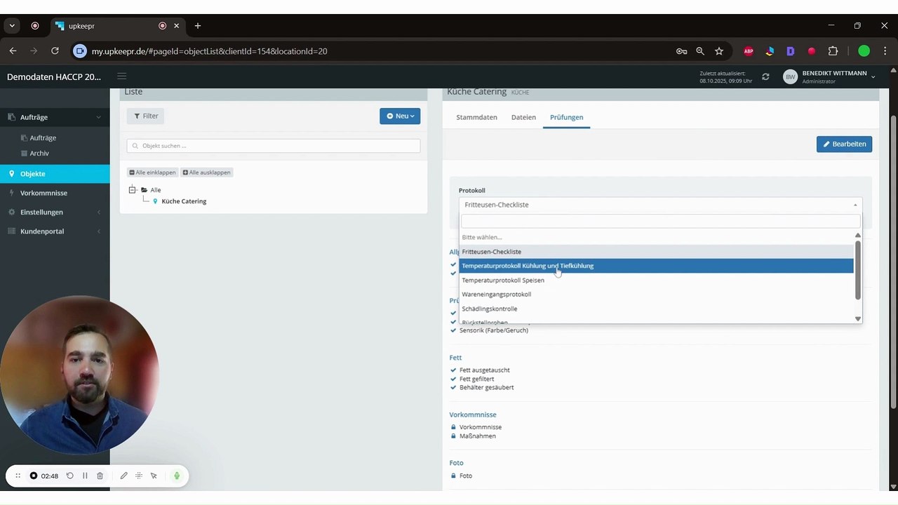
Task: Click the green Chrome profile circle
Action: click(x=864, y=51)
